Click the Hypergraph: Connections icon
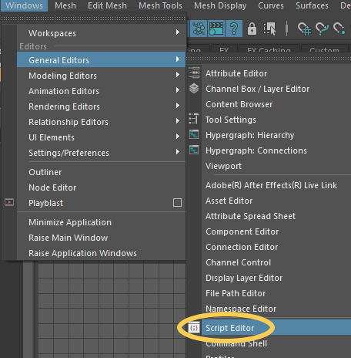Viewport: 351px width, 358px height. tap(194, 150)
